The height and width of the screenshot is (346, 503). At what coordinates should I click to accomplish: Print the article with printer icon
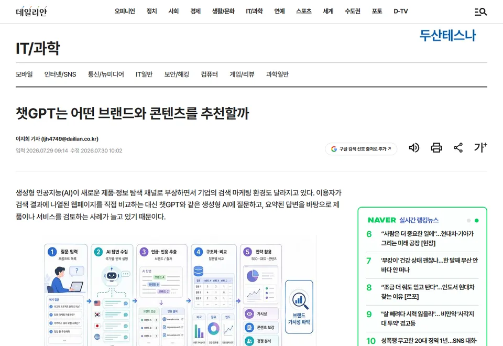click(x=436, y=148)
